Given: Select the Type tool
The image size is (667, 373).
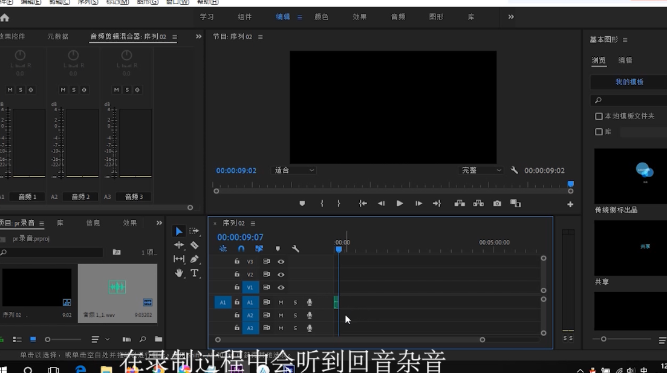Looking at the screenshot, I should pyautogui.click(x=194, y=272).
